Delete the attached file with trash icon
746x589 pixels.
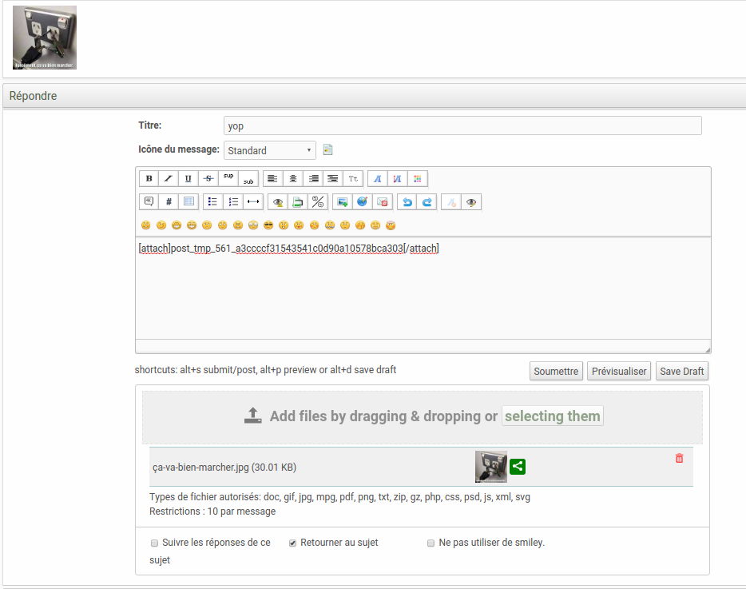[x=679, y=458]
